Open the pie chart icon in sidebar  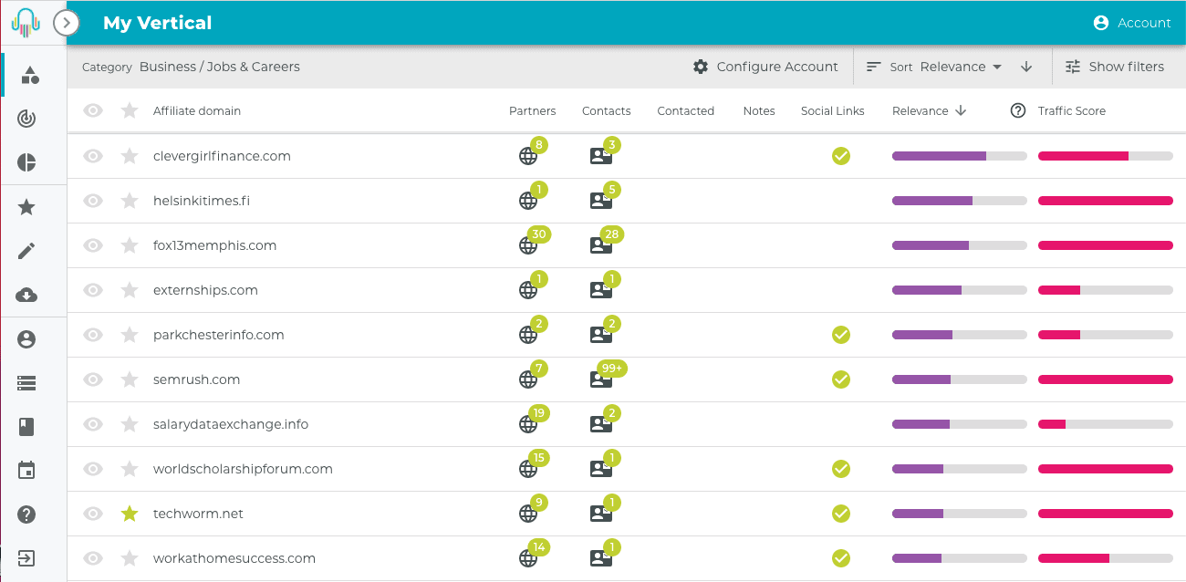pos(27,162)
